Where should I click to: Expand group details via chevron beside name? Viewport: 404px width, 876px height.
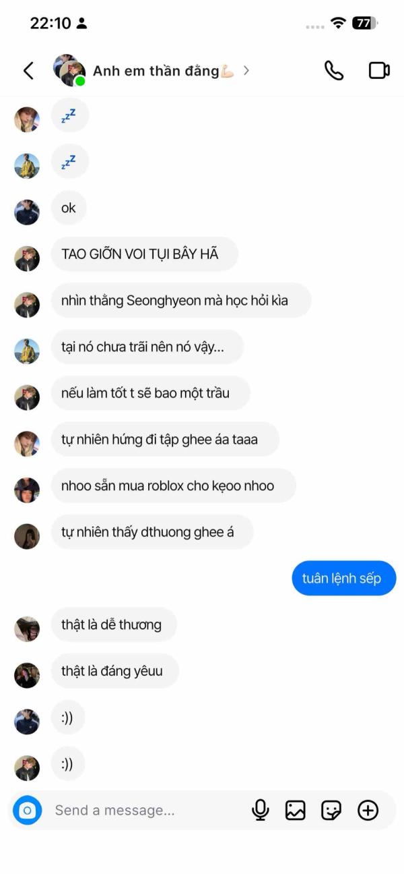(246, 70)
